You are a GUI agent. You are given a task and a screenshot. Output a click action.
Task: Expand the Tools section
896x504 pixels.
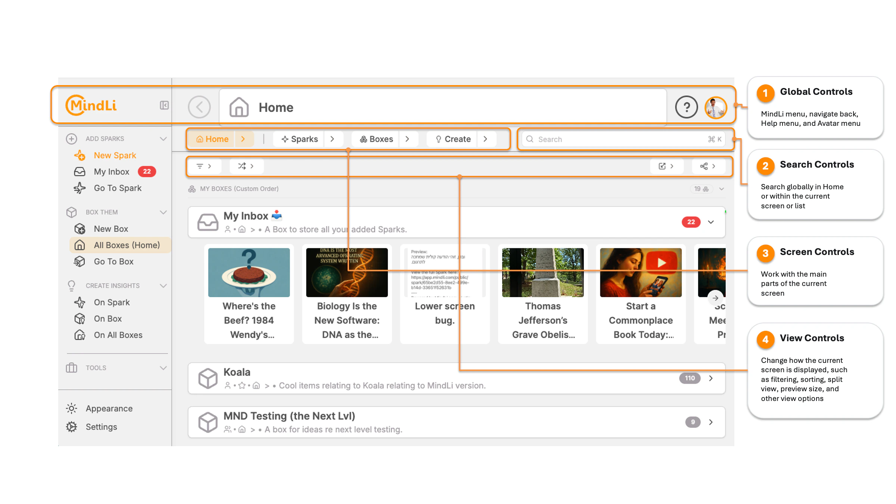(163, 368)
